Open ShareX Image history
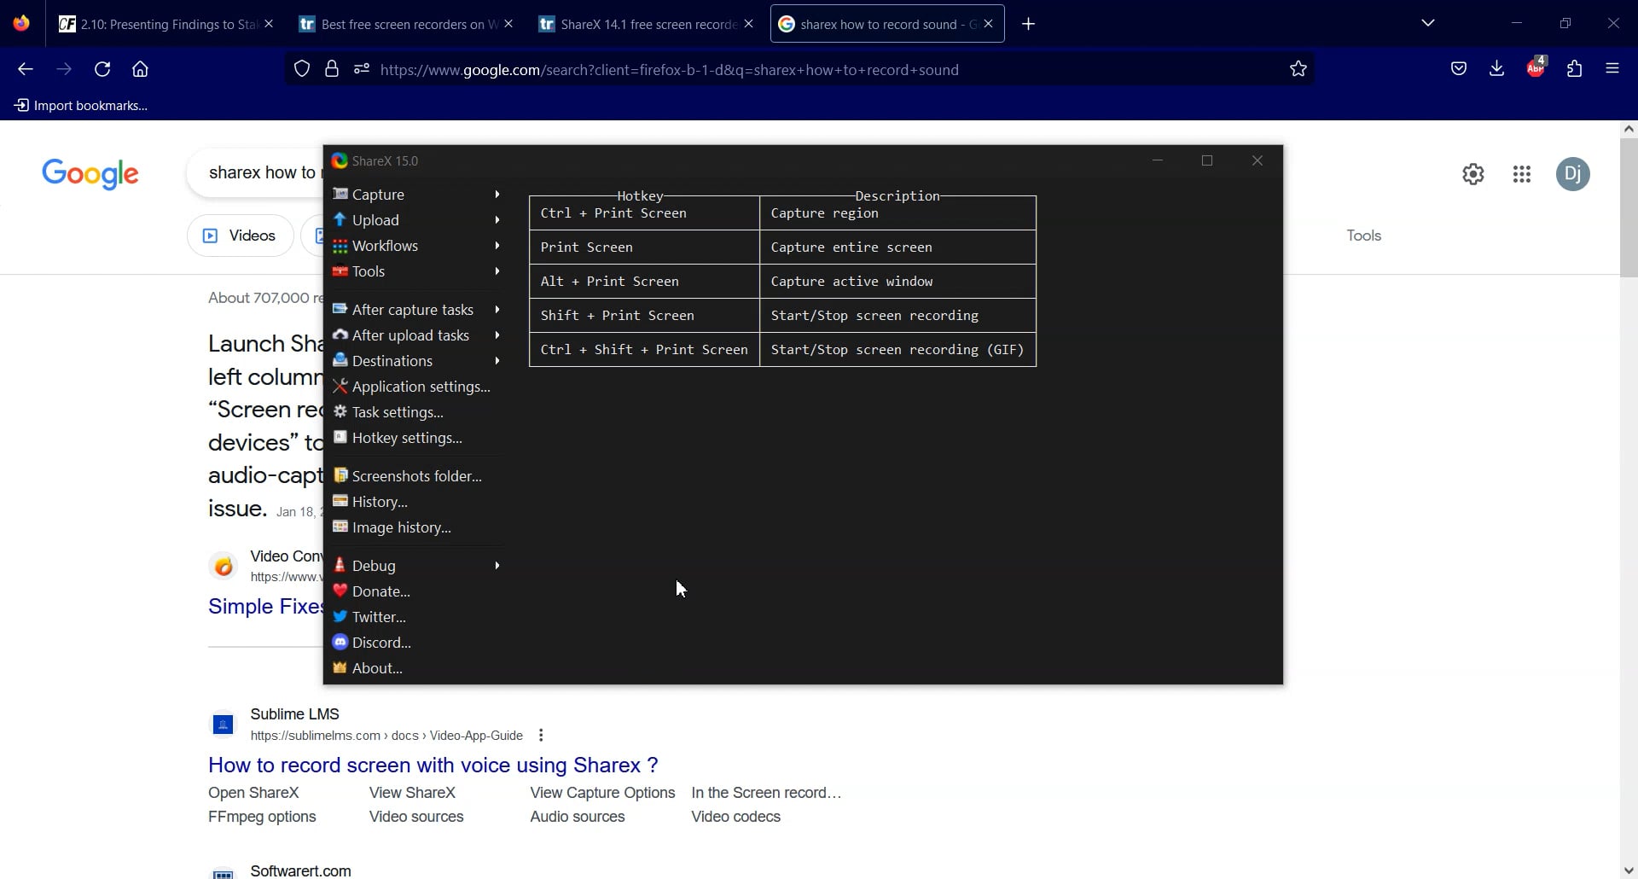Screen dimensions: 1638x879 (x=402, y=527)
